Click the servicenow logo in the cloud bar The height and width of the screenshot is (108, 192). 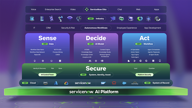83,83
